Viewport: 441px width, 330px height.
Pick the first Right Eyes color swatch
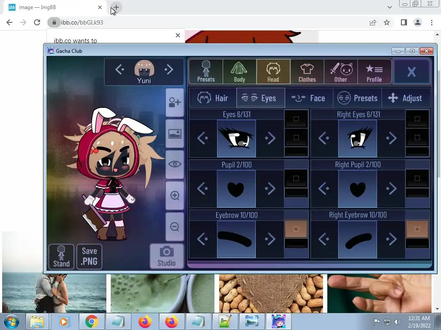pos(417,119)
